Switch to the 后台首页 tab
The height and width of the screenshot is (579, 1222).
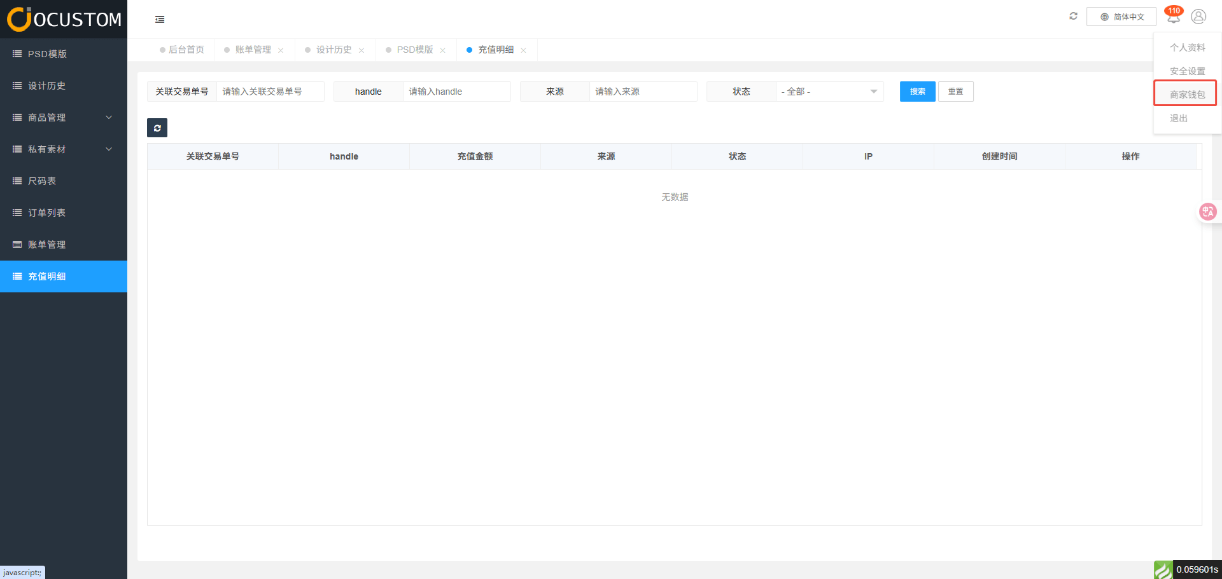point(186,50)
